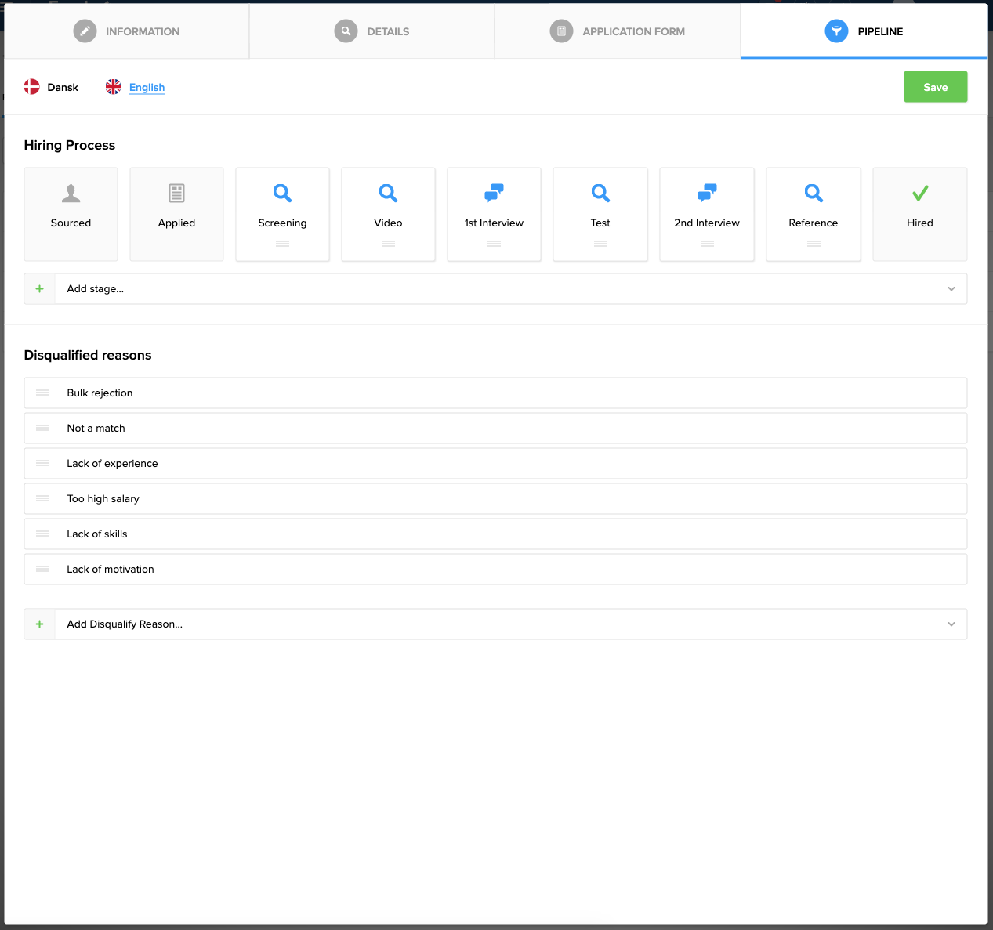Click the 2nd Interview chat icon
Image resolution: width=993 pixels, height=930 pixels.
click(x=706, y=193)
